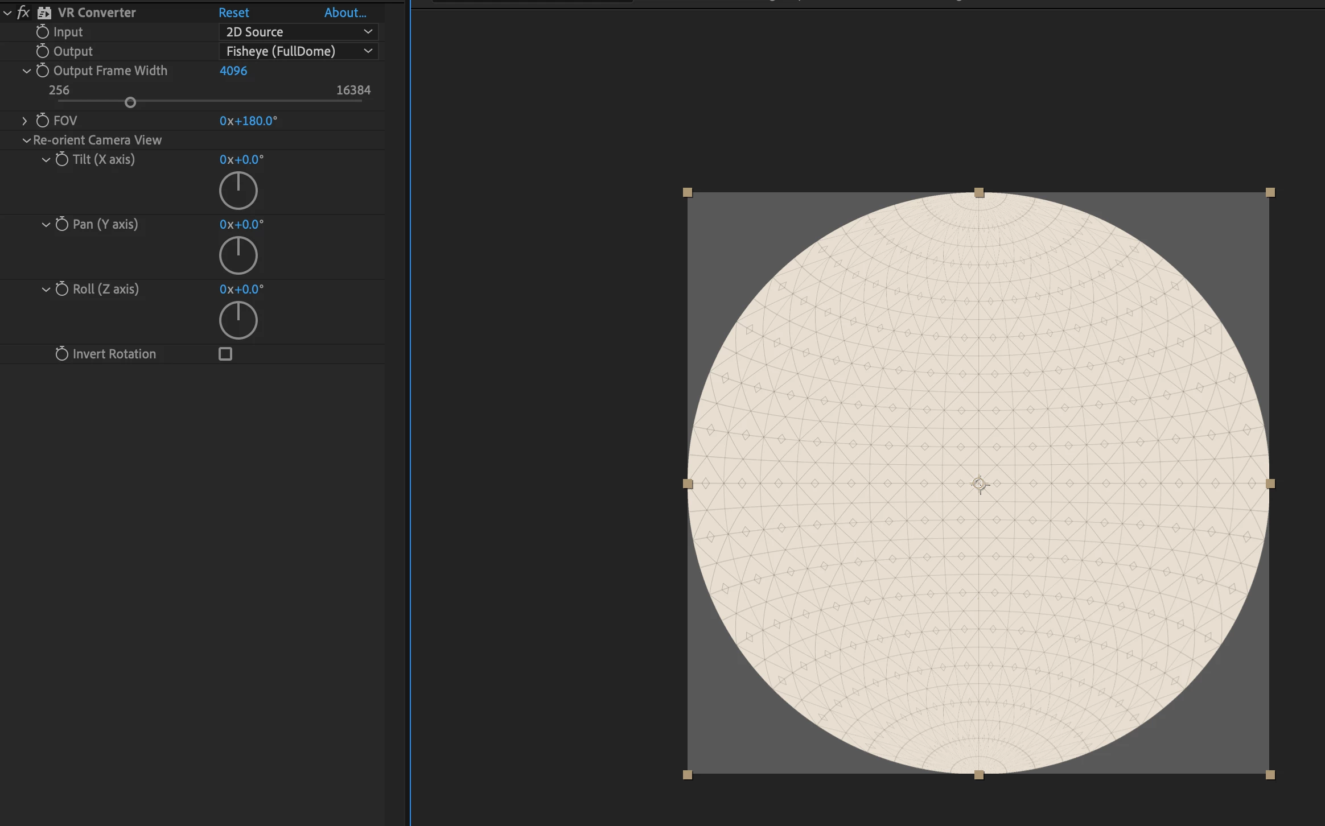Open the Input 2D Source dropdown
The image size is (1325, 826).
pyautogui.click(x=298, y=32)
